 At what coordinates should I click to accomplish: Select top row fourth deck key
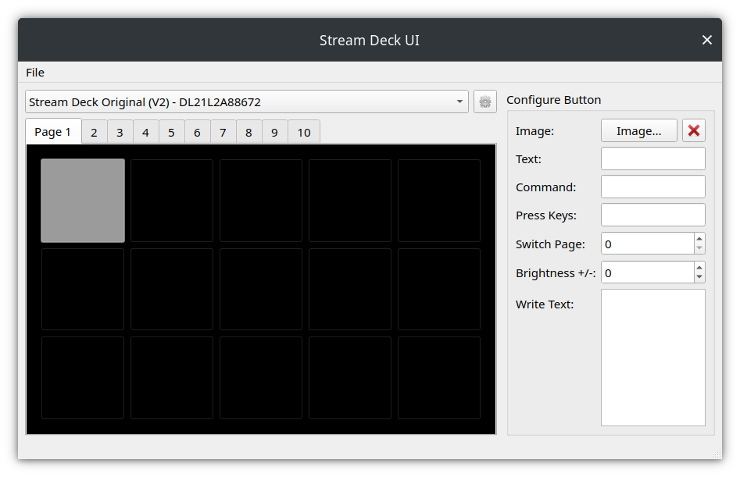click(x=350, y=201)
